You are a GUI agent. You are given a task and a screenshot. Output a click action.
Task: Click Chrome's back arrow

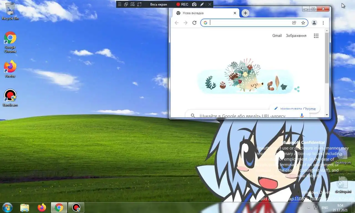point(177,23)
